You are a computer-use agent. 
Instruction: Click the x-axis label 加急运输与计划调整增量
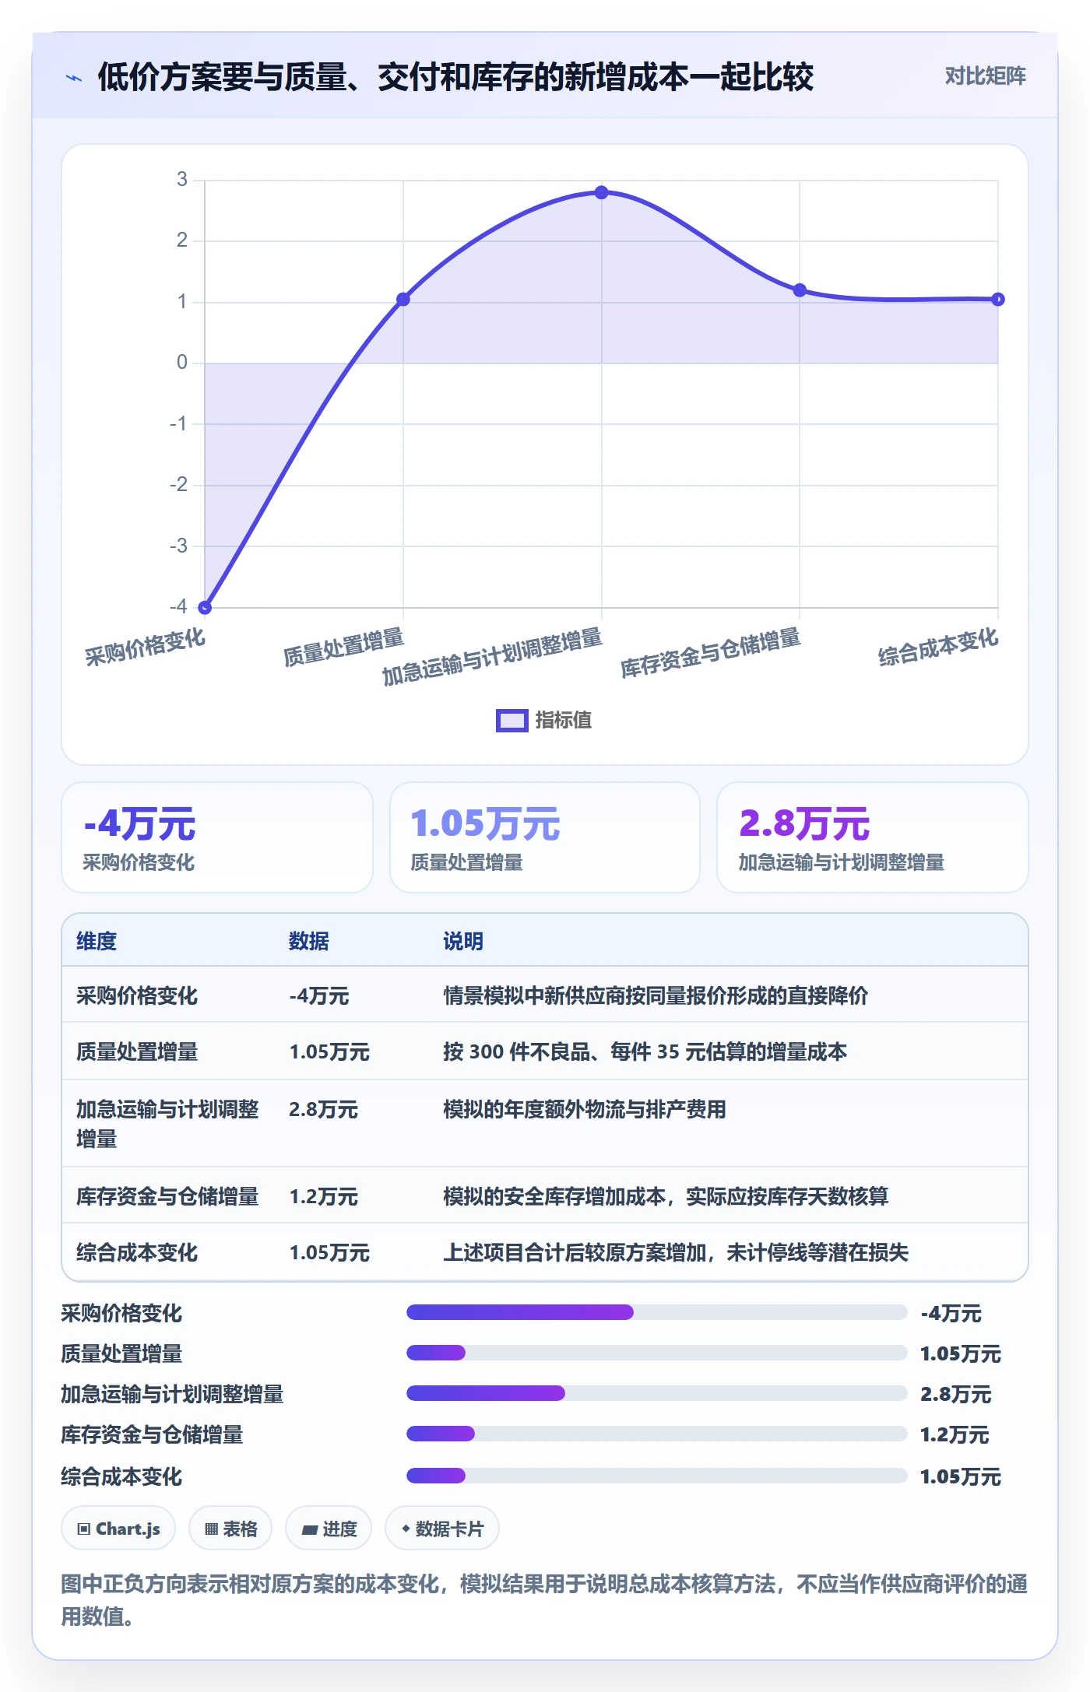pos(492,657)
